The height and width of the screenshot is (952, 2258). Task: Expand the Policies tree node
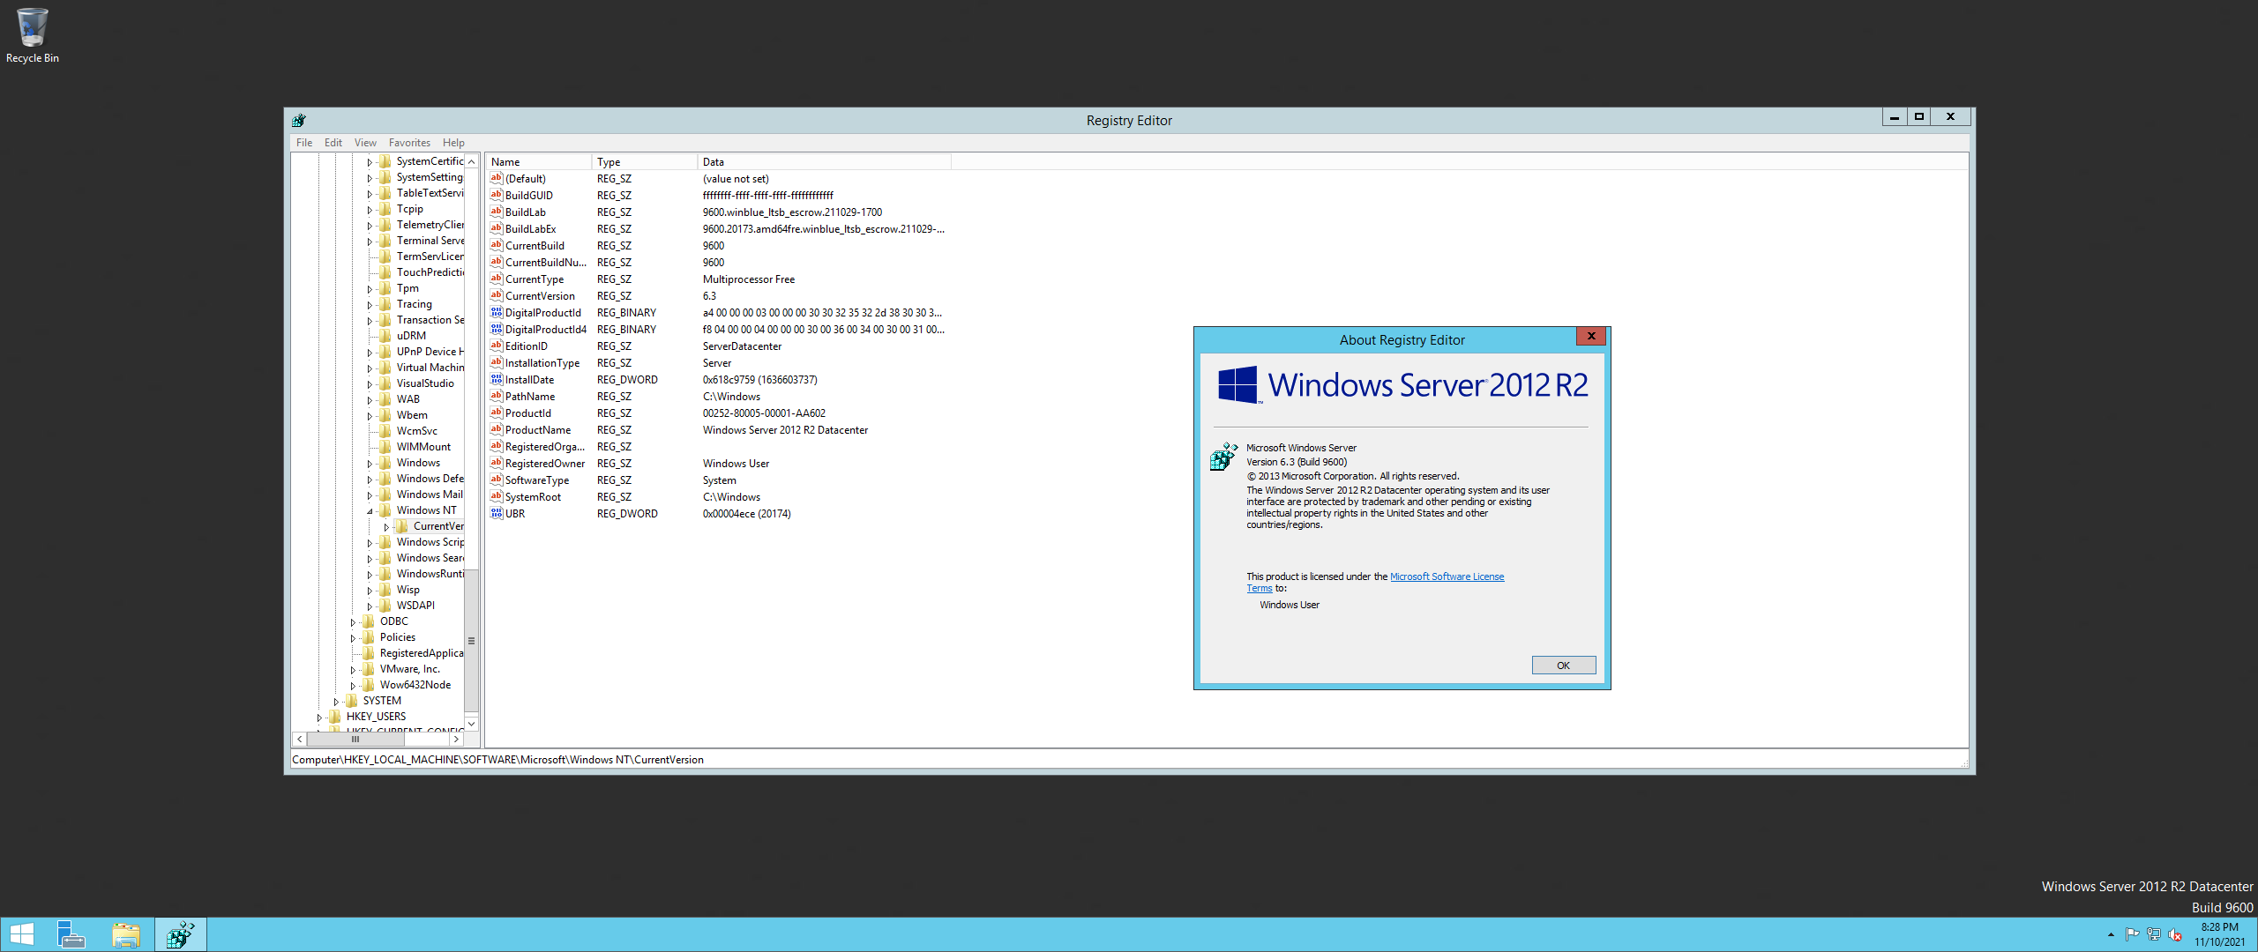[x=353, y=638]
